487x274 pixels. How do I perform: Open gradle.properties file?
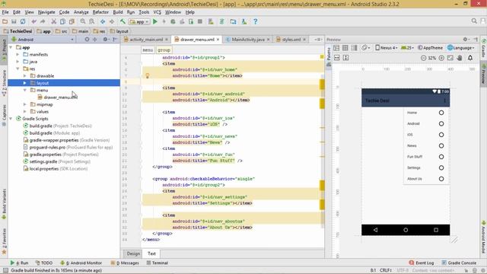[61, 155]
